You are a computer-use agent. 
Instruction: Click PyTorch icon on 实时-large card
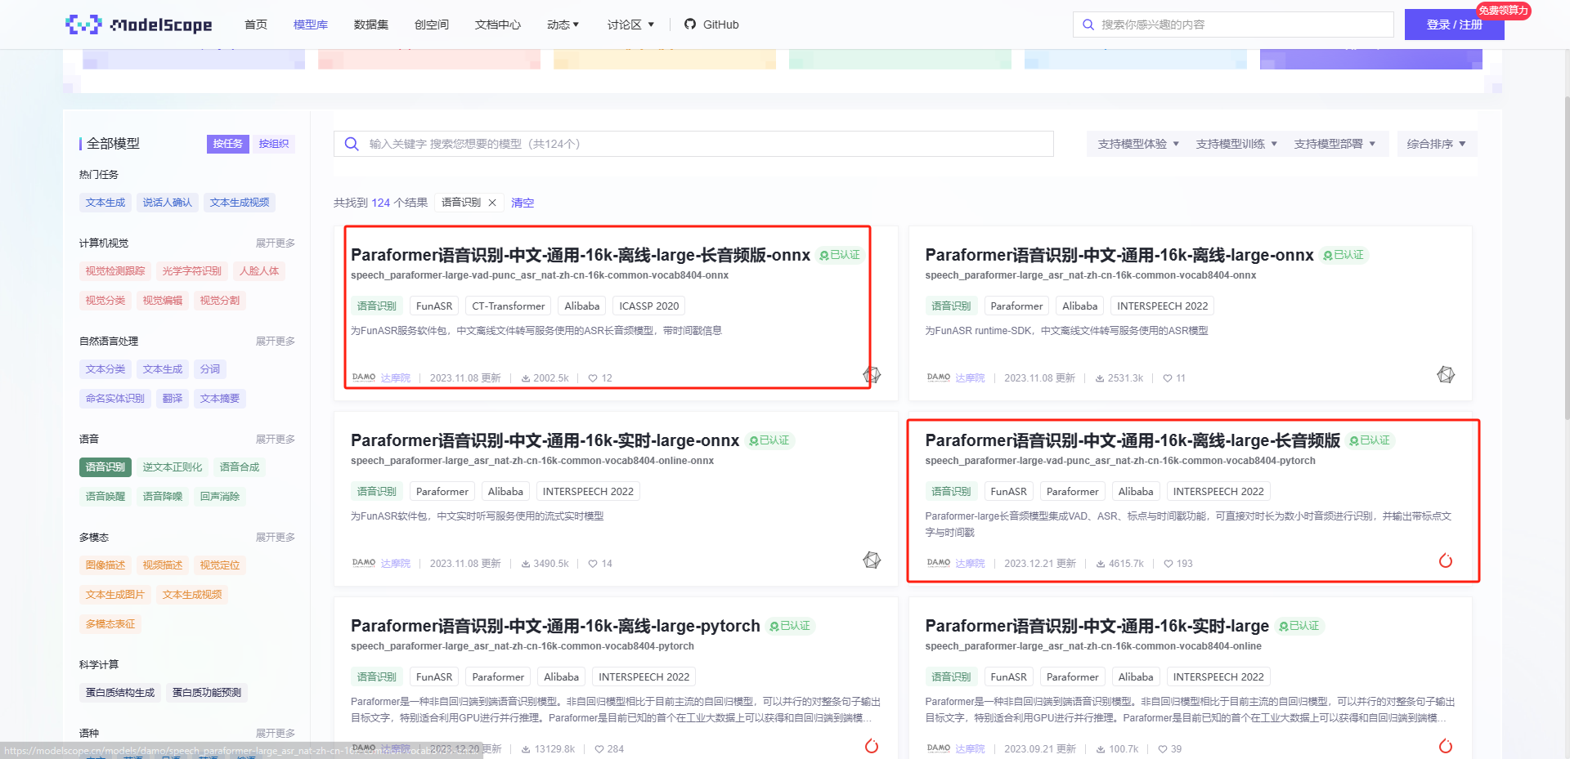pyautogui.click(x=1446, y=746)
